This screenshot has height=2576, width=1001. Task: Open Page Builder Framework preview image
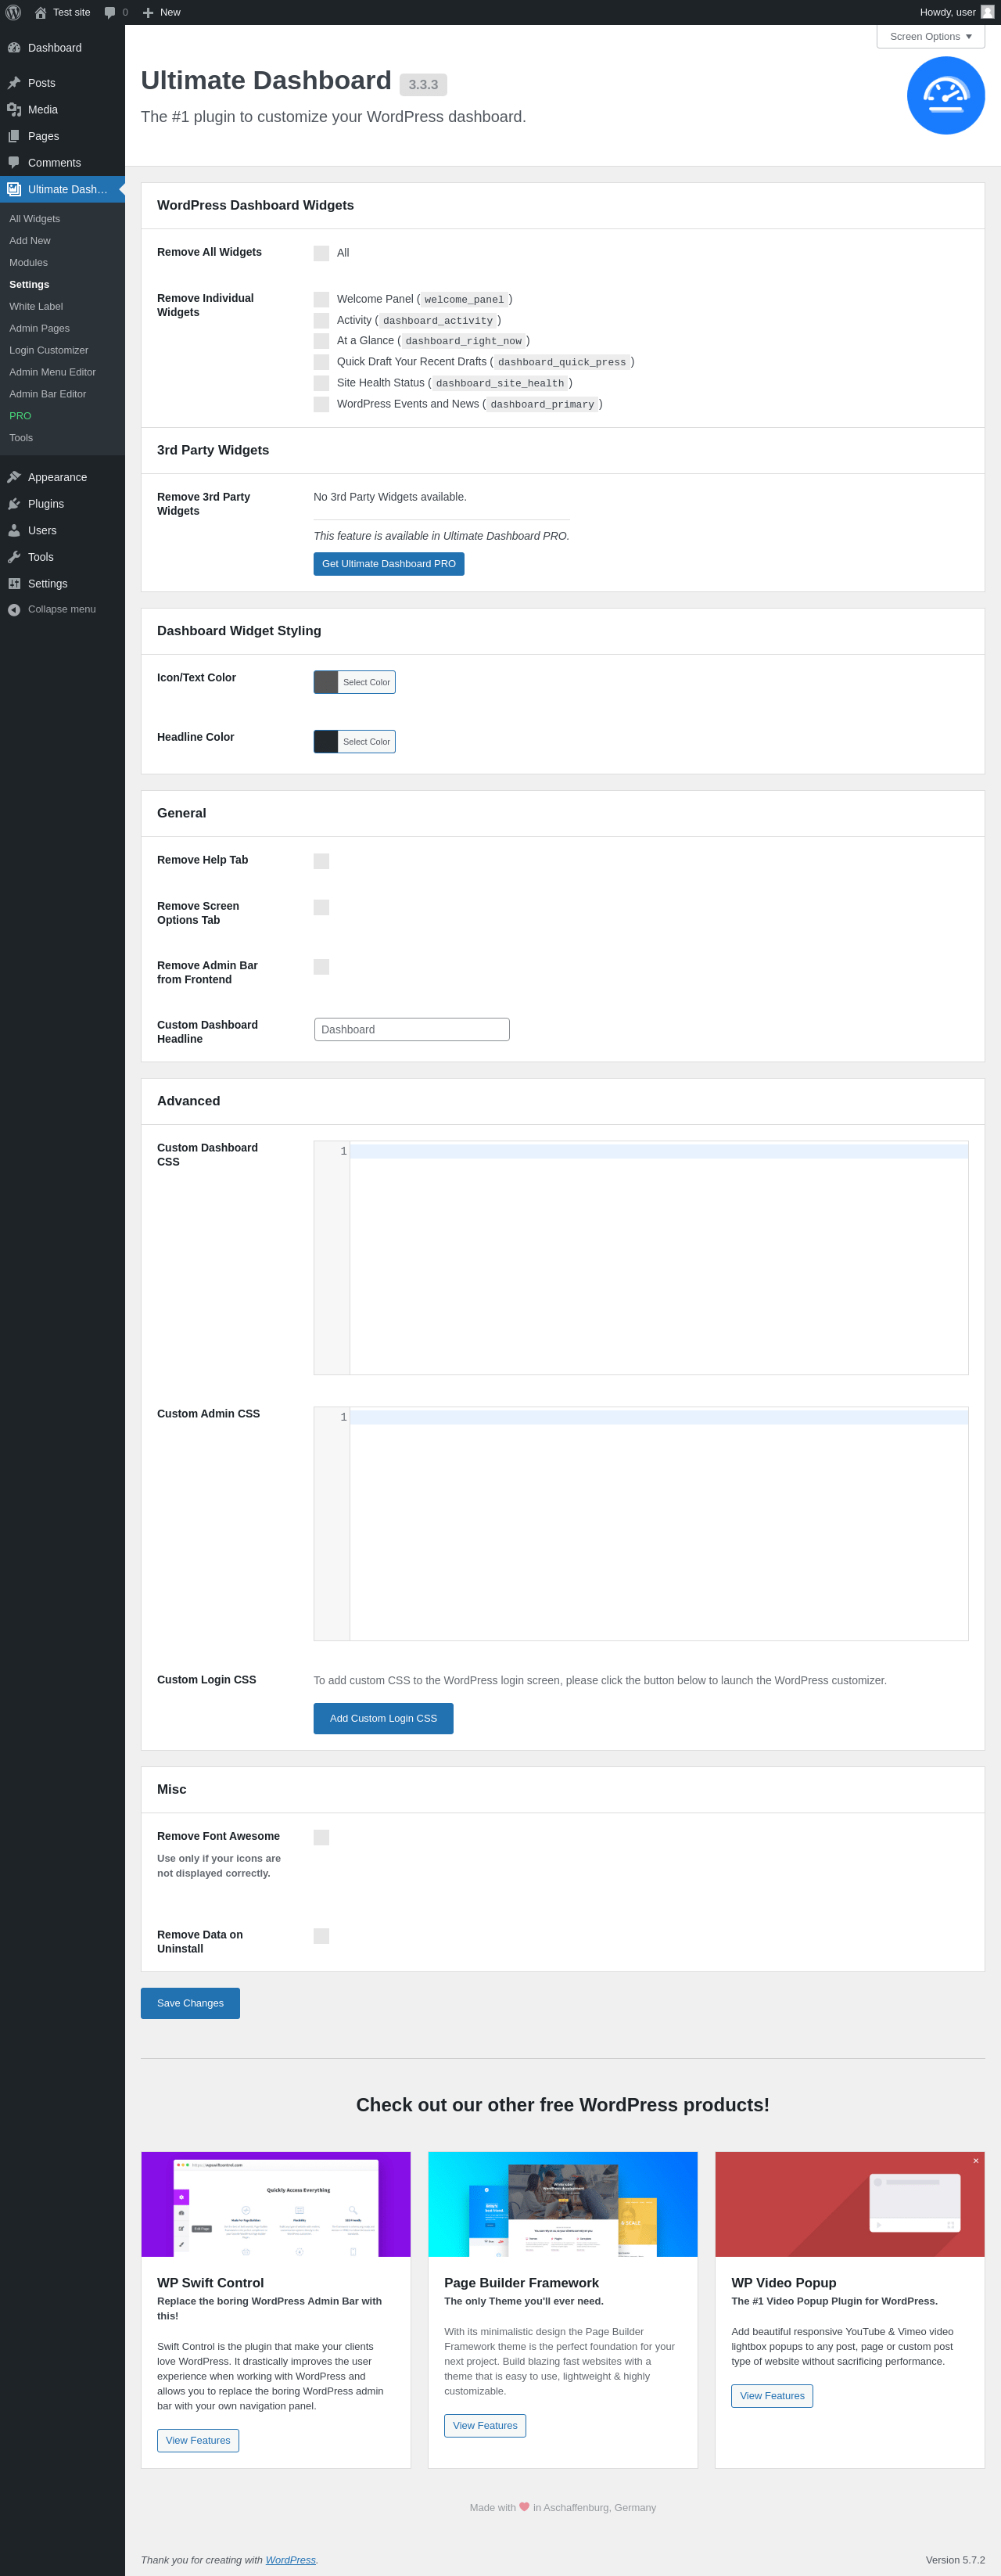point(563,2204)
